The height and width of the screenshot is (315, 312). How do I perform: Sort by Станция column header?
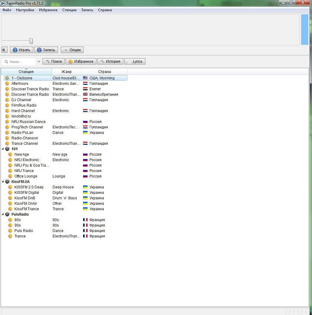pyautogui.click(x=26, y=71)
